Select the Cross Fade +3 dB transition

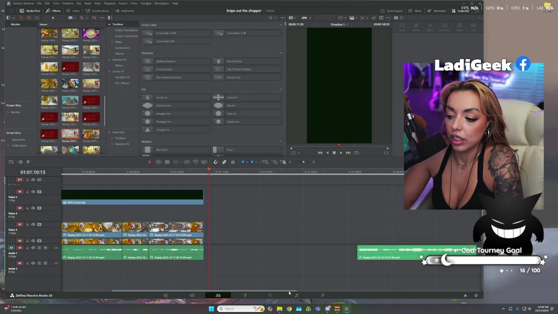(x=176, y=33)
